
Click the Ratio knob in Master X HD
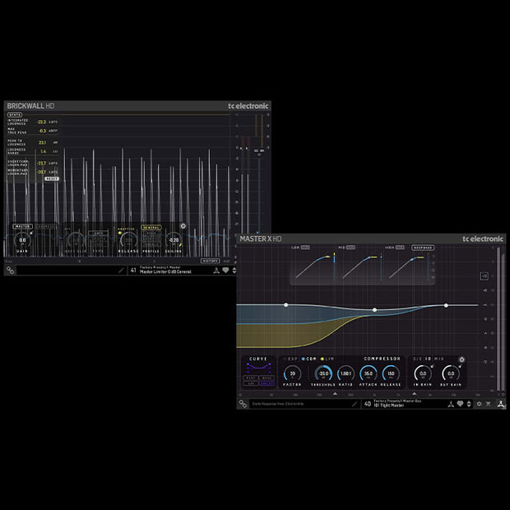coord(345,373)
